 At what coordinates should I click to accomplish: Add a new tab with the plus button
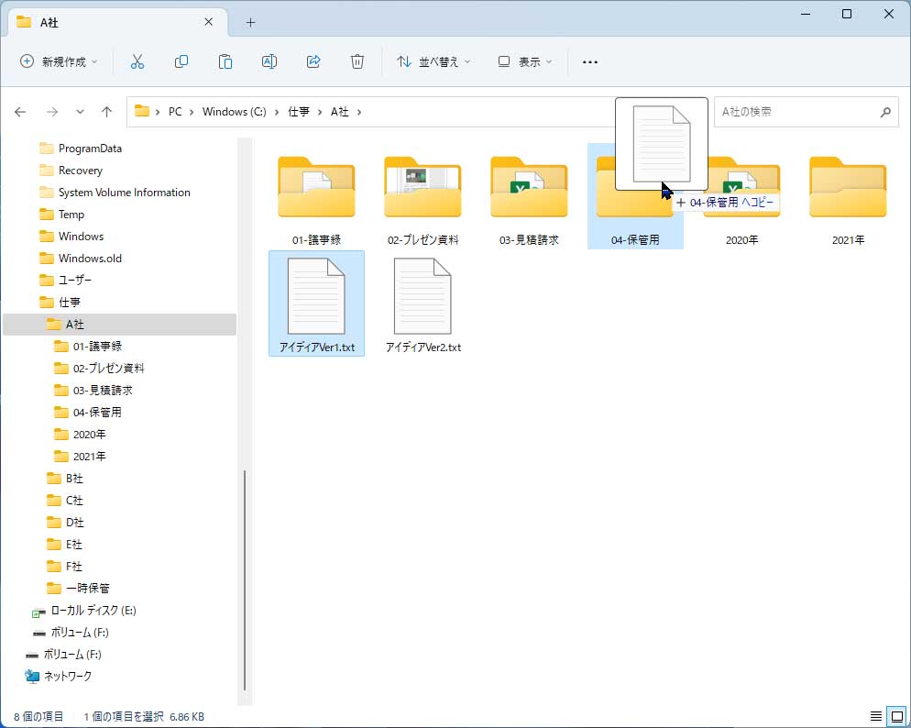(x=250, y=23)
